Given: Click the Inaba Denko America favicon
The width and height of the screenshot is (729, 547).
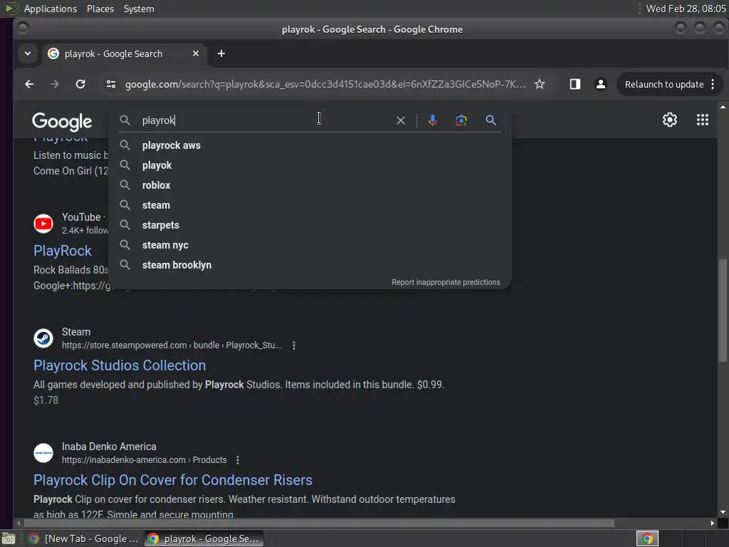Looking at the screenshot, I should (x=43, y=453).
